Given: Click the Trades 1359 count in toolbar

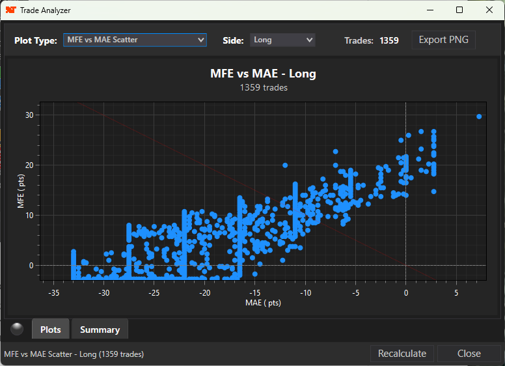Looking at the screenshot, I should pos(372,40).
